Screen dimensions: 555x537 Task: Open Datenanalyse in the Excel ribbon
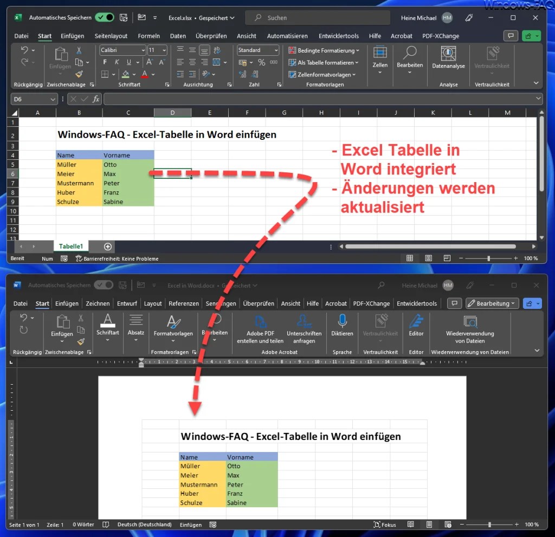point(448,60)
